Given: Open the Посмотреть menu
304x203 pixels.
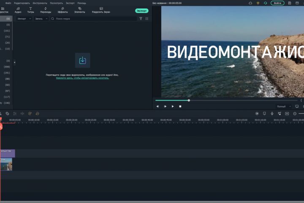Looking at the screenshot, I should (57, 3).
